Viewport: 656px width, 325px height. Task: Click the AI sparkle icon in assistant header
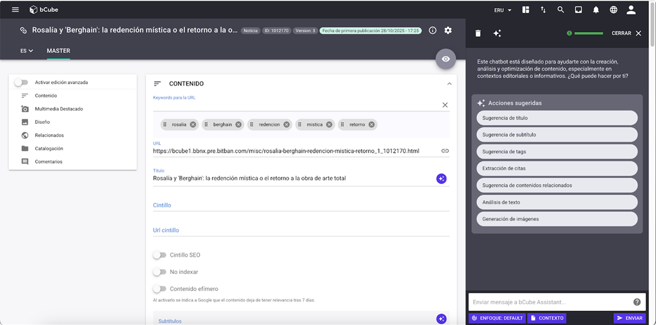pyautogui.click(x=497, y=33)
